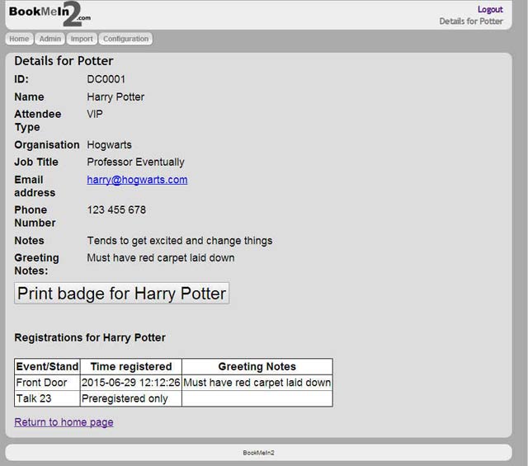Click the harry@hogwarts.com email link
Viewport: 528px width, 466px height.
pos(137,180)
